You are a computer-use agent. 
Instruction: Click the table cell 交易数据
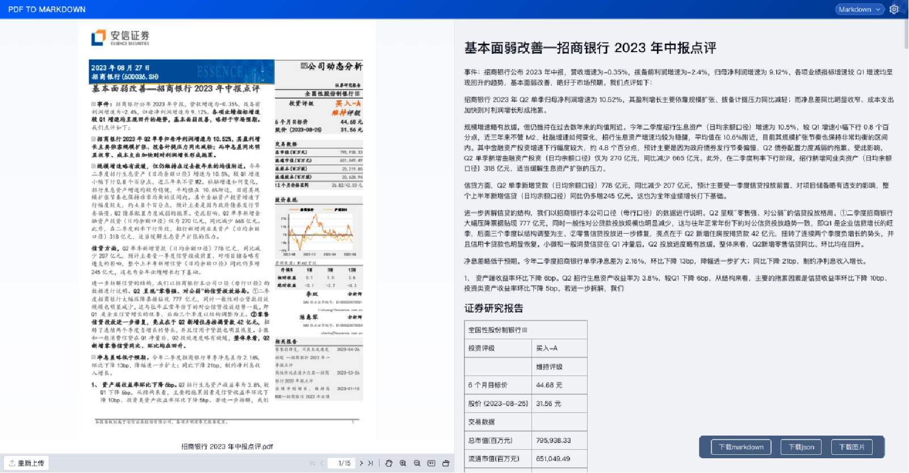coord(498,422)
